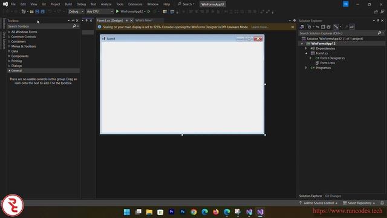Switch to the What's New? tab
This screenshot has height=218, width=387.
pos(144,21)
